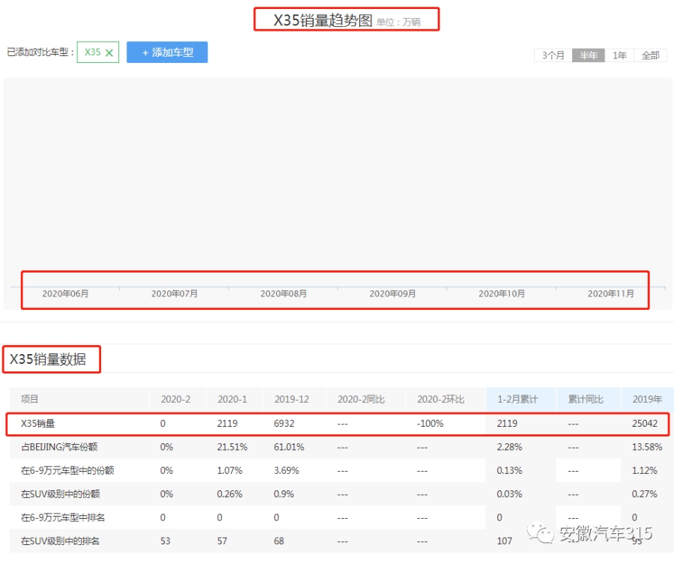674x563 pixels.
Task: Click the X35销量数据 section heading
Action: (x=48, y=359)
